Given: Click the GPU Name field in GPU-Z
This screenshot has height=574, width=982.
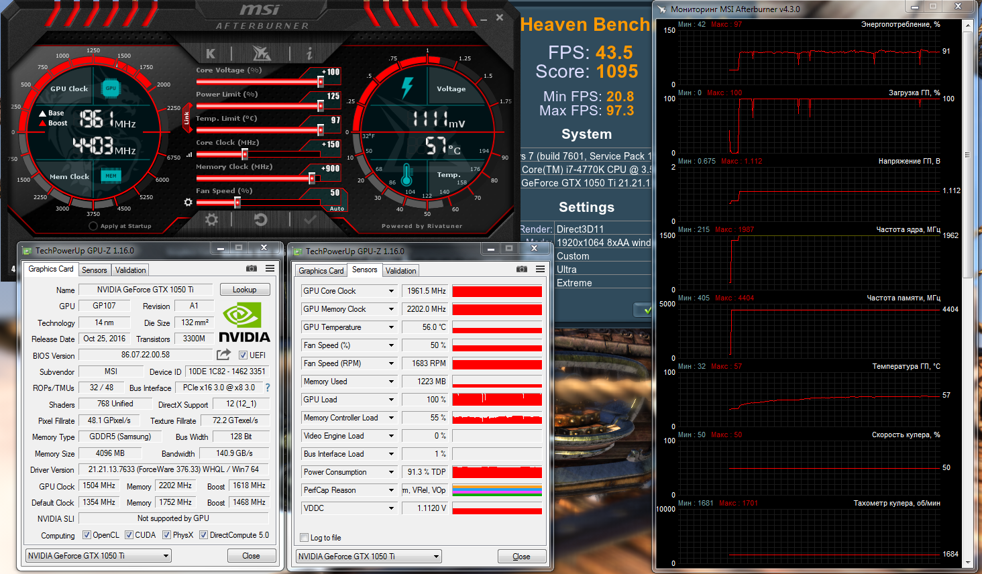Looking at the screenshot, I should (x=146, y=290).
